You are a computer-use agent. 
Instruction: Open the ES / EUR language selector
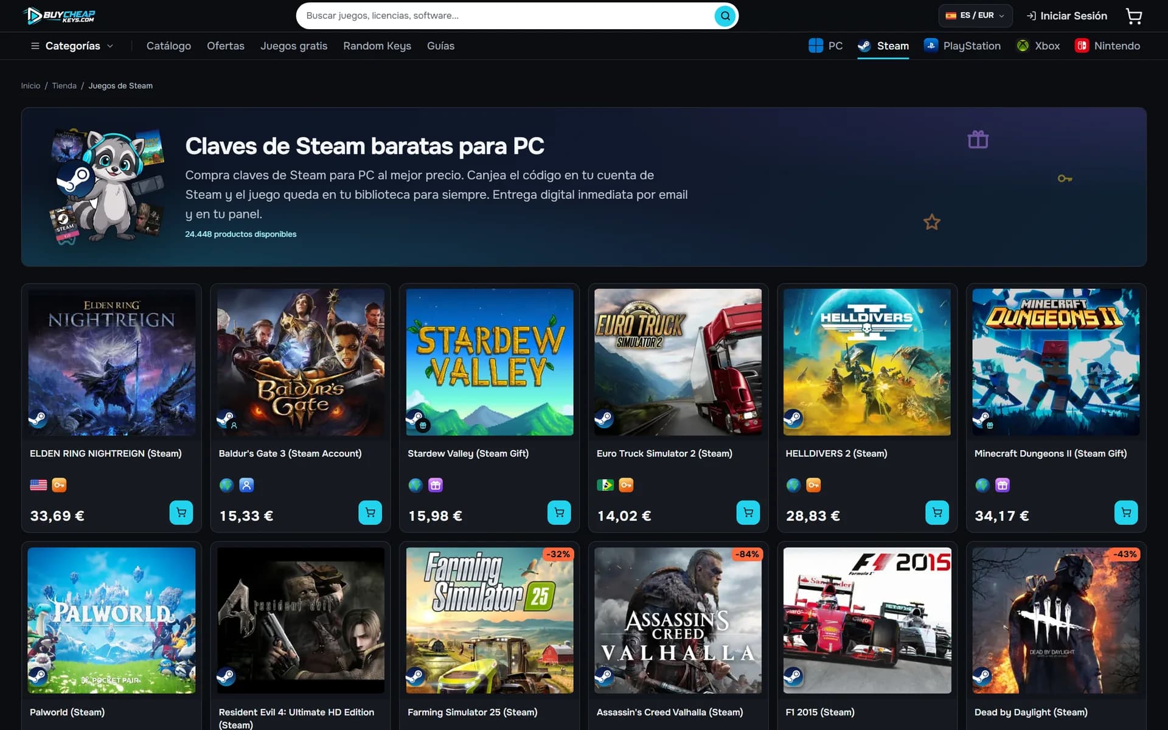click(975, 16)
